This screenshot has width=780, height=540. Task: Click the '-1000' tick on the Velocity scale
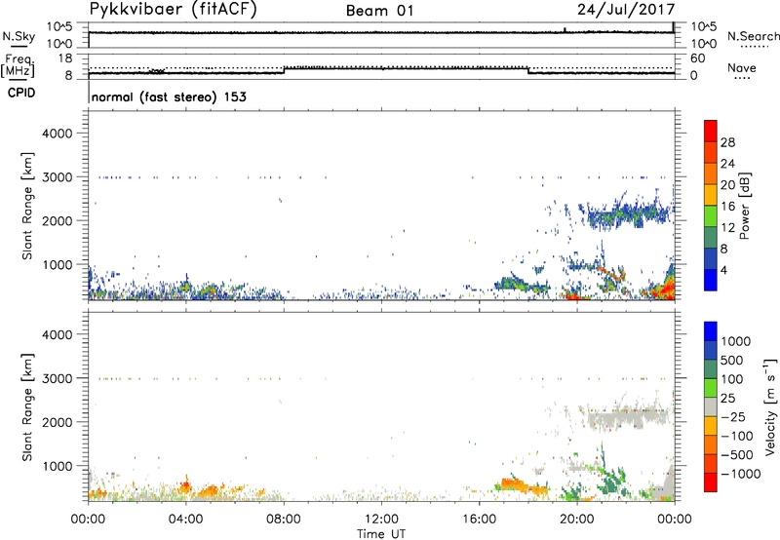[740, 474]
